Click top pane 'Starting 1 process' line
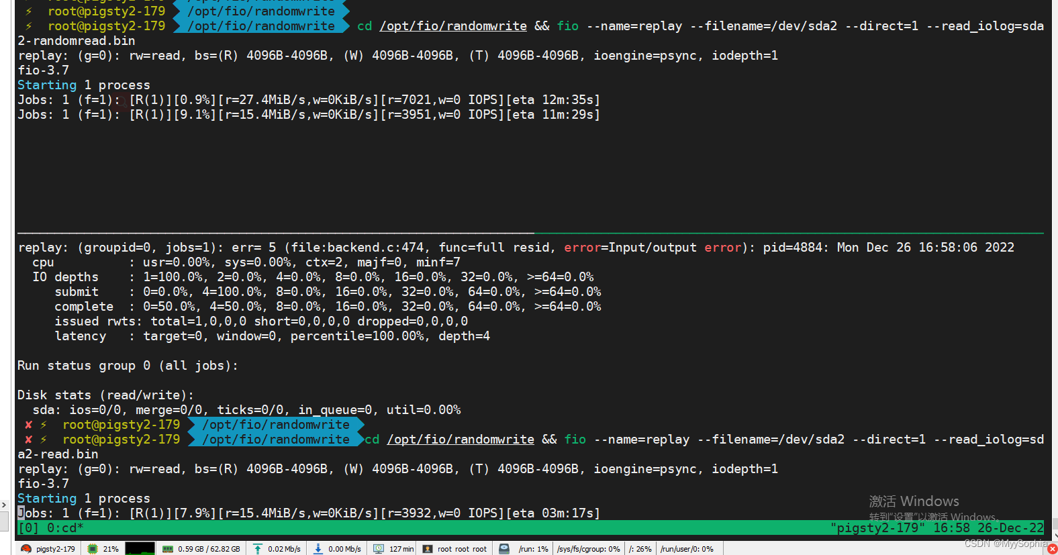The image size is (1058, 555). click(84, 85)
